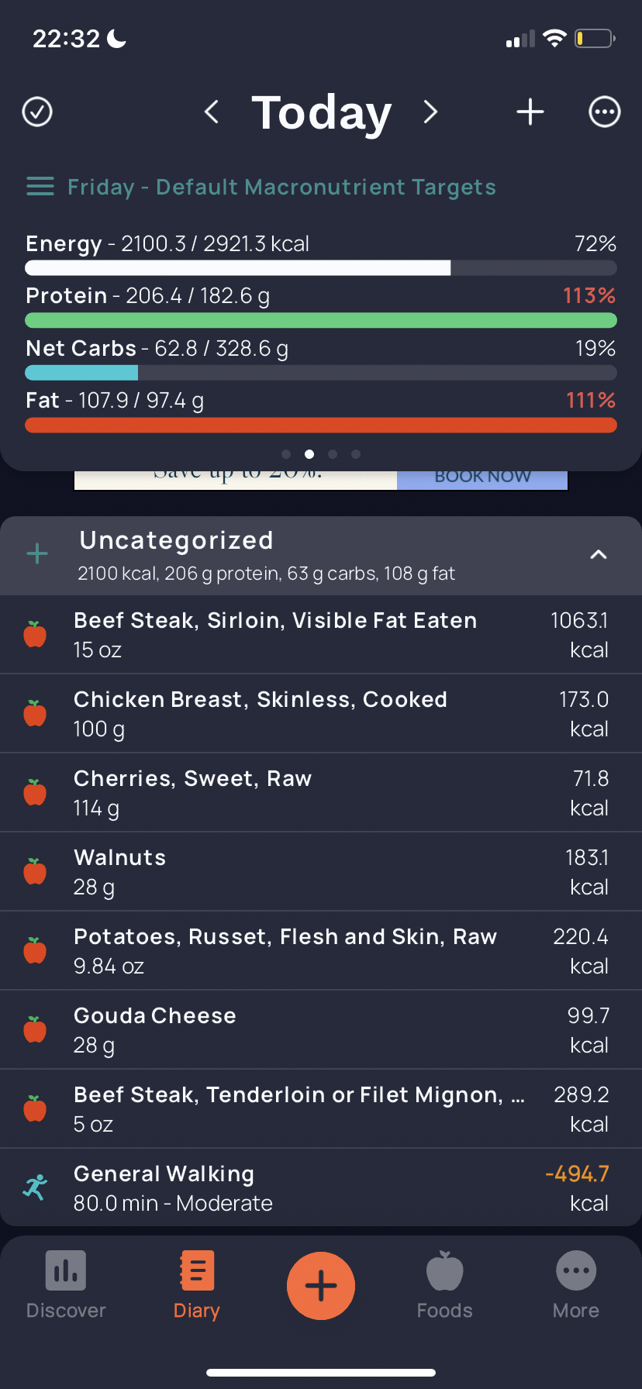Open the More tab
The height and width of the screenshot is (1389, 642).
click(576, 1285)
